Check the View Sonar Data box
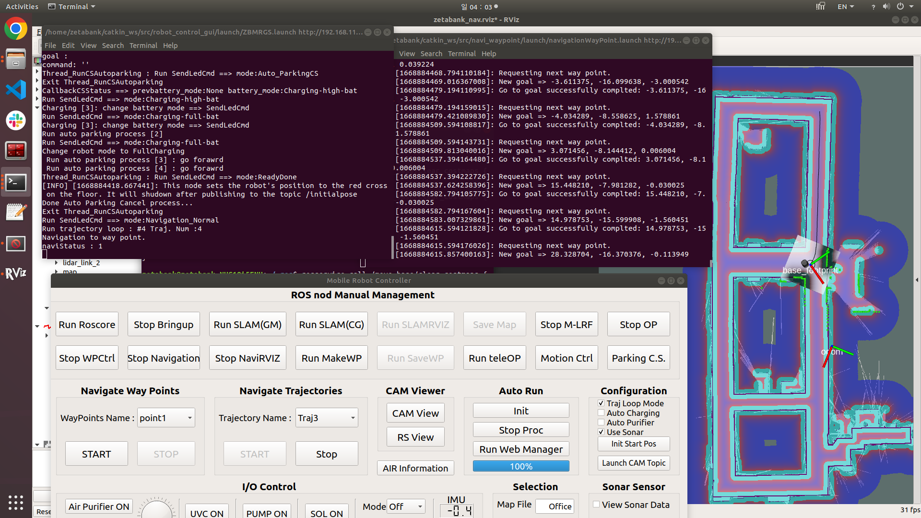Viewport: 921px width, 518px height. click(x=596, y=505)
